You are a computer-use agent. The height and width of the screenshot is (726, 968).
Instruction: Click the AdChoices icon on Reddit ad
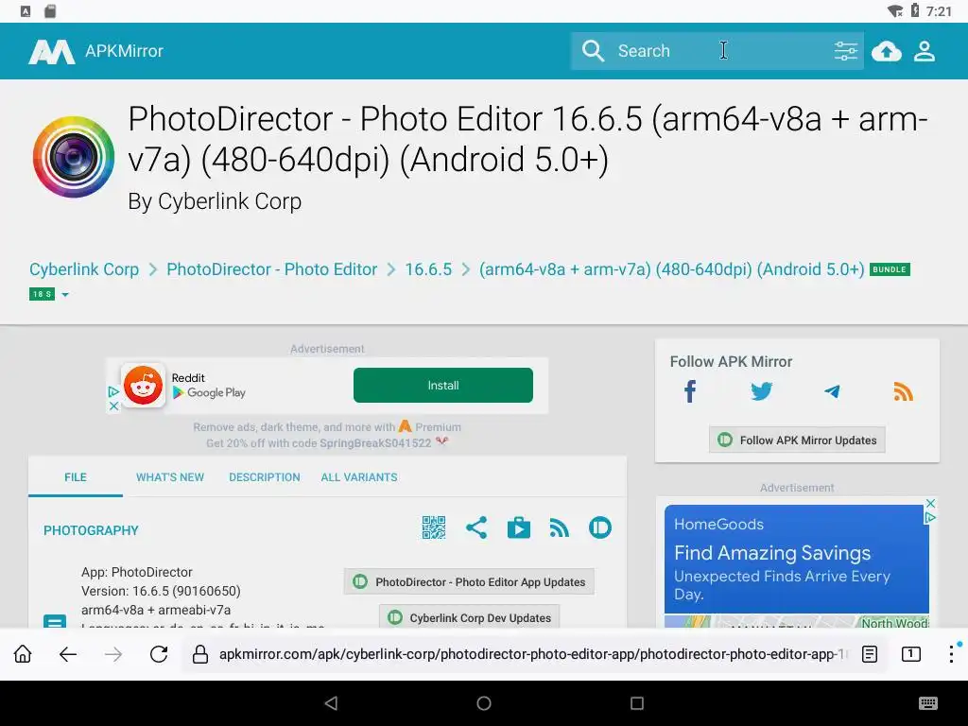pyautogui.click(x=113, y=391)
